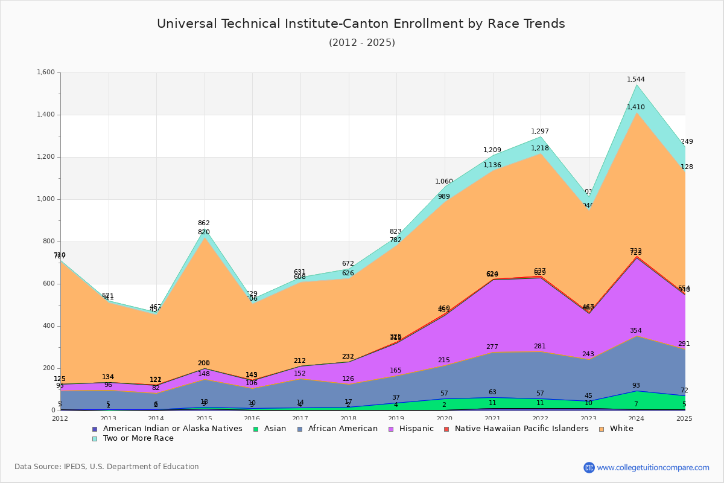Click the 2018 x-axis year label
The width and height of the screenshot is (724, 483).
coord(348,418)
